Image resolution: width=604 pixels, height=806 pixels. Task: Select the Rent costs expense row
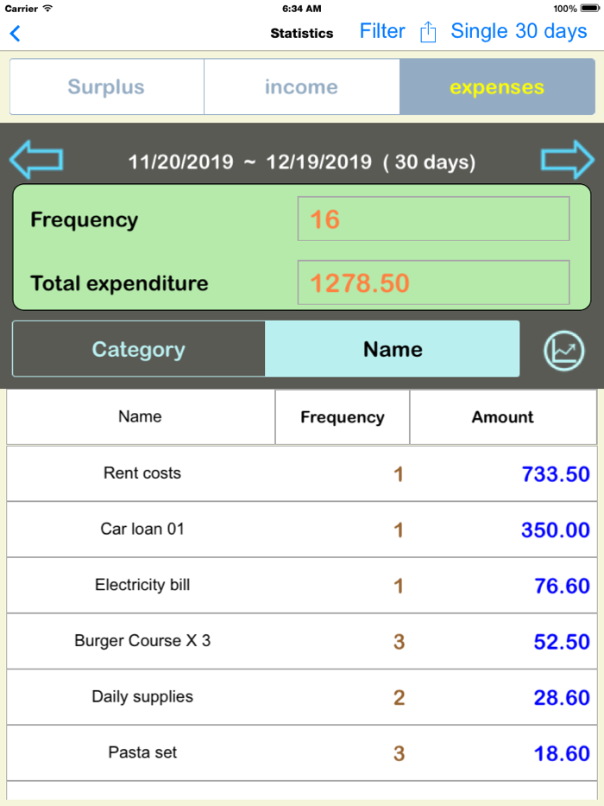tap(302, 473)
